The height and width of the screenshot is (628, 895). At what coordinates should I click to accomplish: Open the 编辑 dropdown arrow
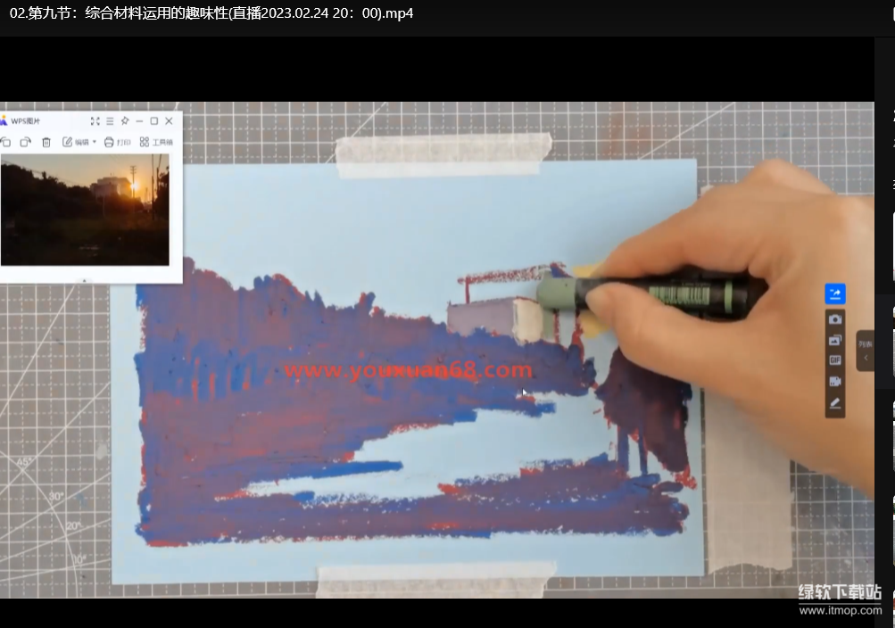[x=95, y=142]
